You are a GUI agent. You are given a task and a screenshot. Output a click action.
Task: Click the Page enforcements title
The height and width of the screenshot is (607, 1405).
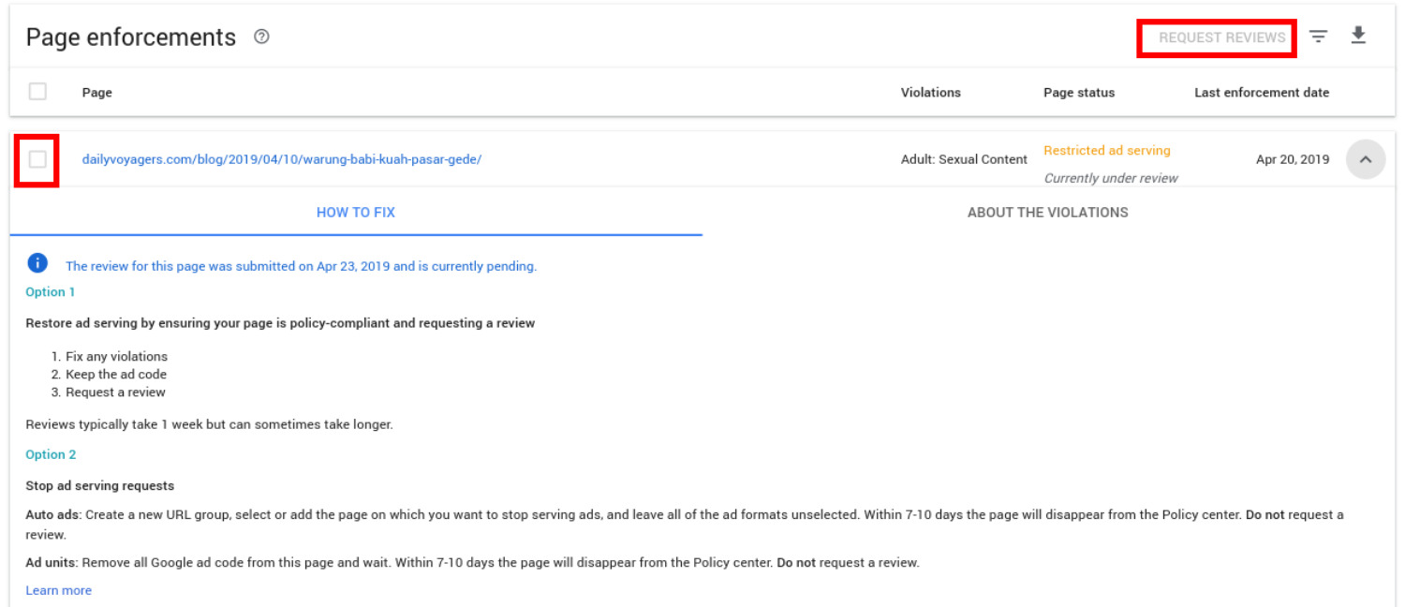click(131, 37)
